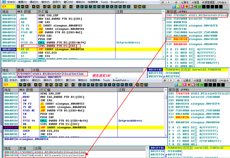230x158 pixels.
Task: Open 插件(P) menu in upper window
Action: tap(45, 2)
